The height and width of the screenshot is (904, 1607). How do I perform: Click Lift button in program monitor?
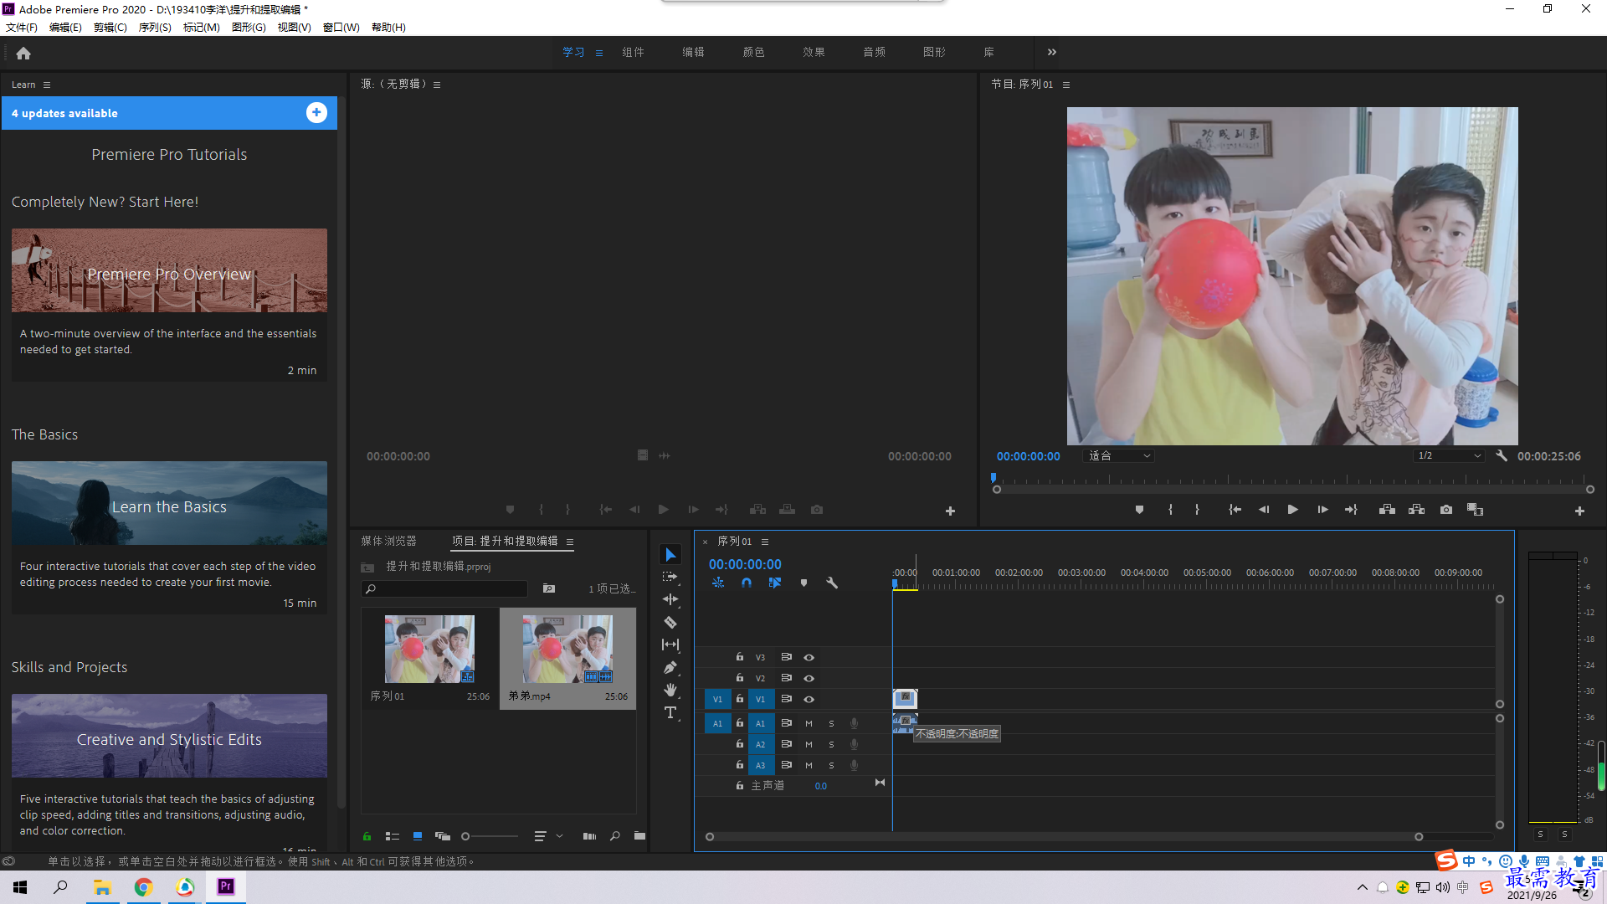coord(1387,510)
